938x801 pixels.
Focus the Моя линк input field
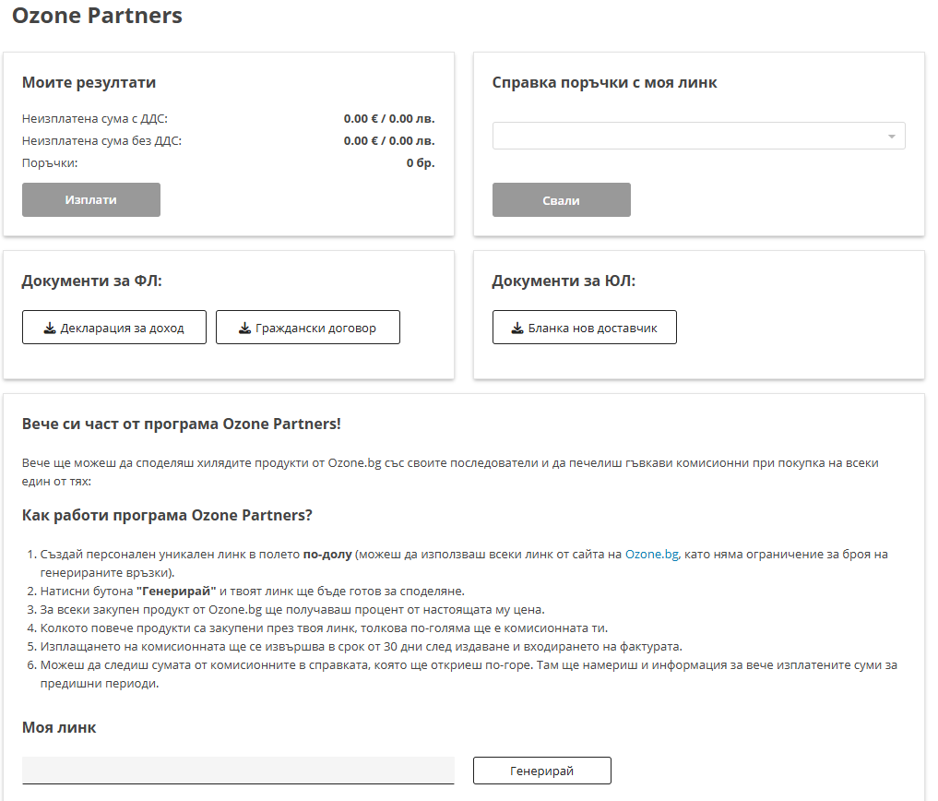pyautogui.click(x=238, y=771)
